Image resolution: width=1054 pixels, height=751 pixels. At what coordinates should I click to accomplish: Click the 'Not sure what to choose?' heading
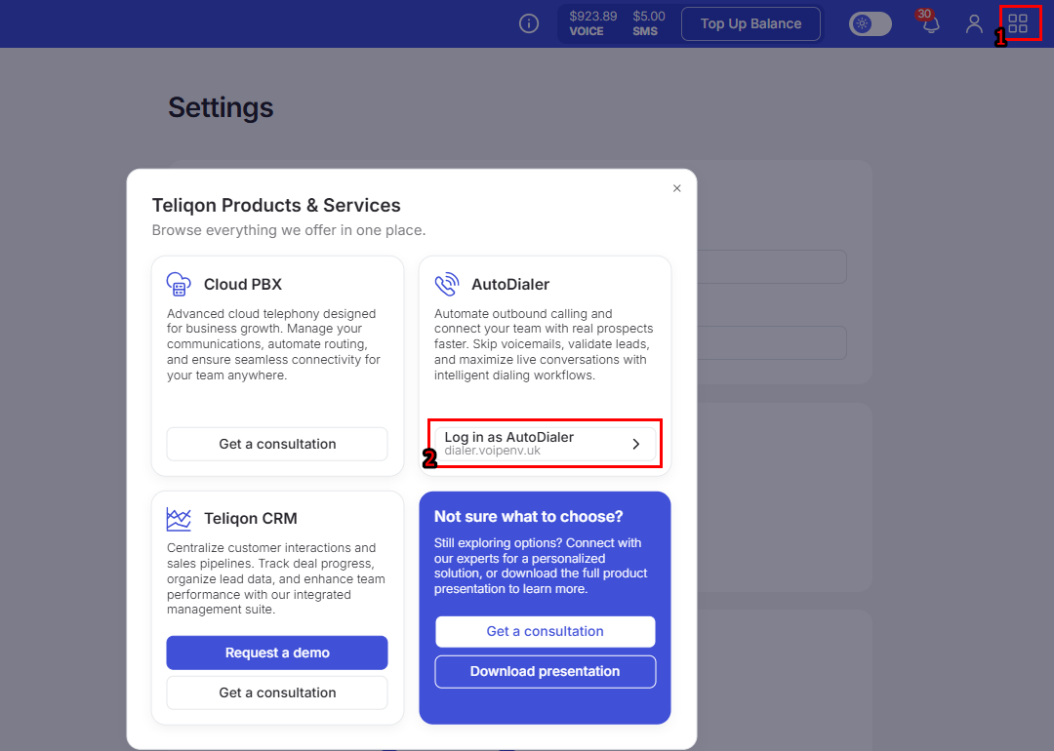pyautogui.click(x=528, y=517)
